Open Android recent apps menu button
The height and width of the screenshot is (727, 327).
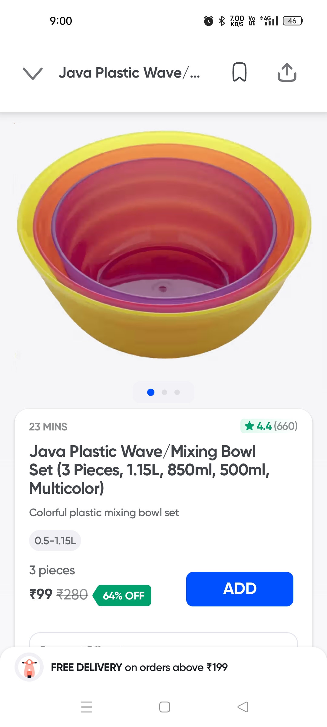87,707
